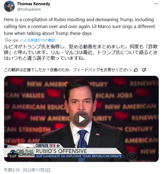Click the thumbs up feedback icon

(136, 70)
